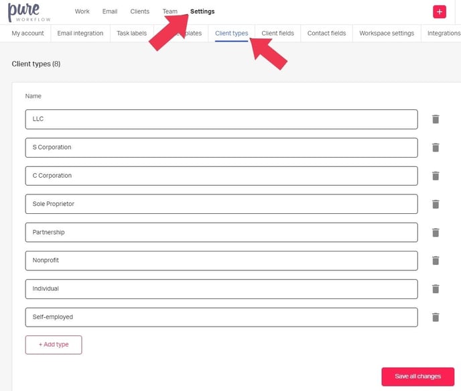This screenshot has width=461, height=391.
Task: Edit the Partnership name field
Action: 221,232
